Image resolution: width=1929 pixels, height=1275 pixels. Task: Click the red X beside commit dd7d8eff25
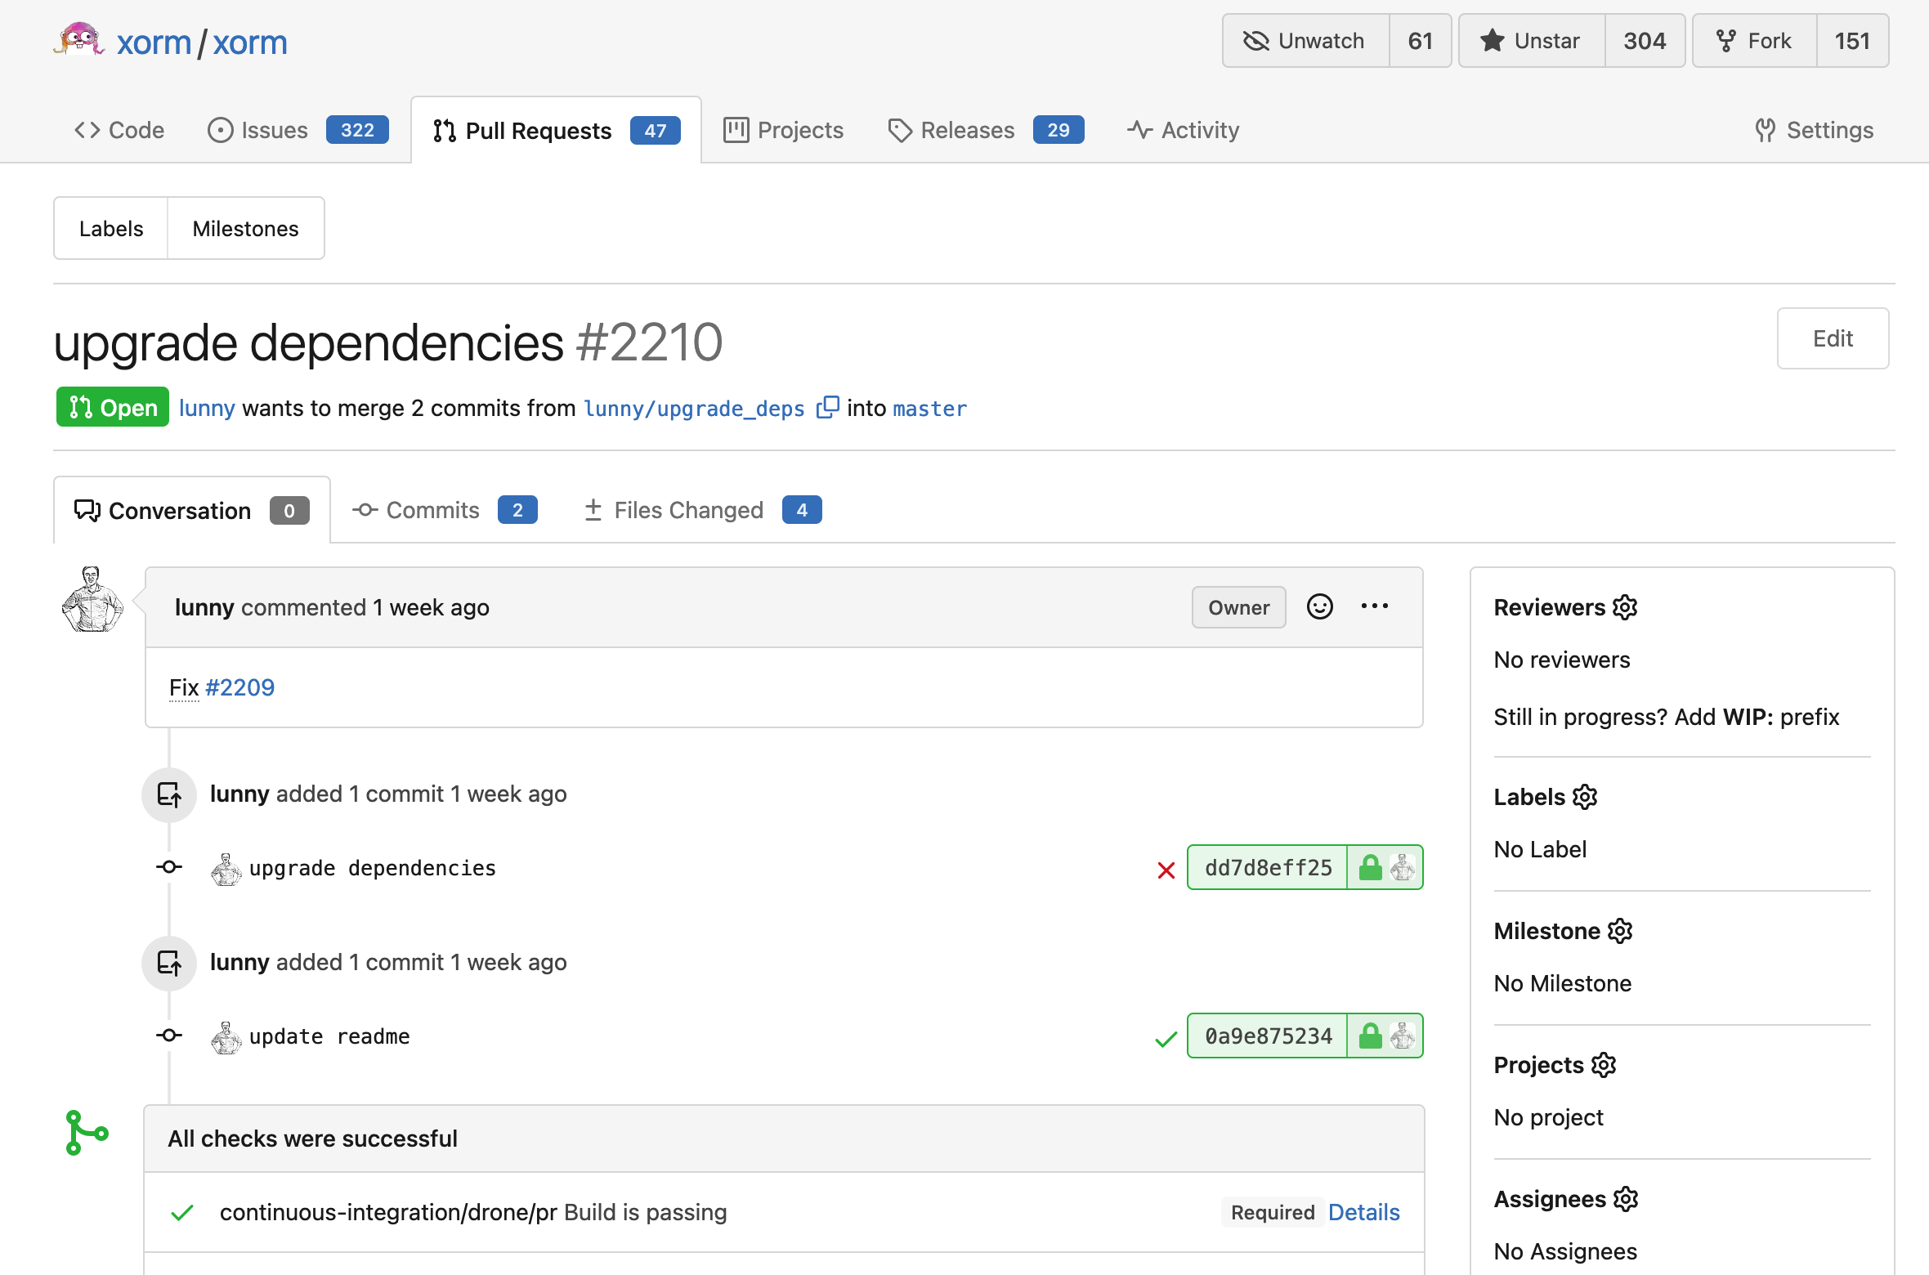pos(1166,868)
